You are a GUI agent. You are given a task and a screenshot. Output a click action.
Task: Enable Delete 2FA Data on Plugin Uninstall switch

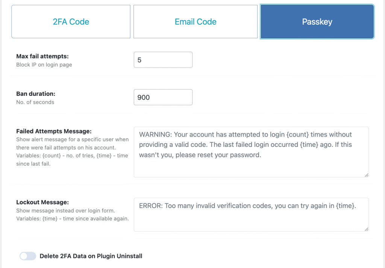pos(28,256)
